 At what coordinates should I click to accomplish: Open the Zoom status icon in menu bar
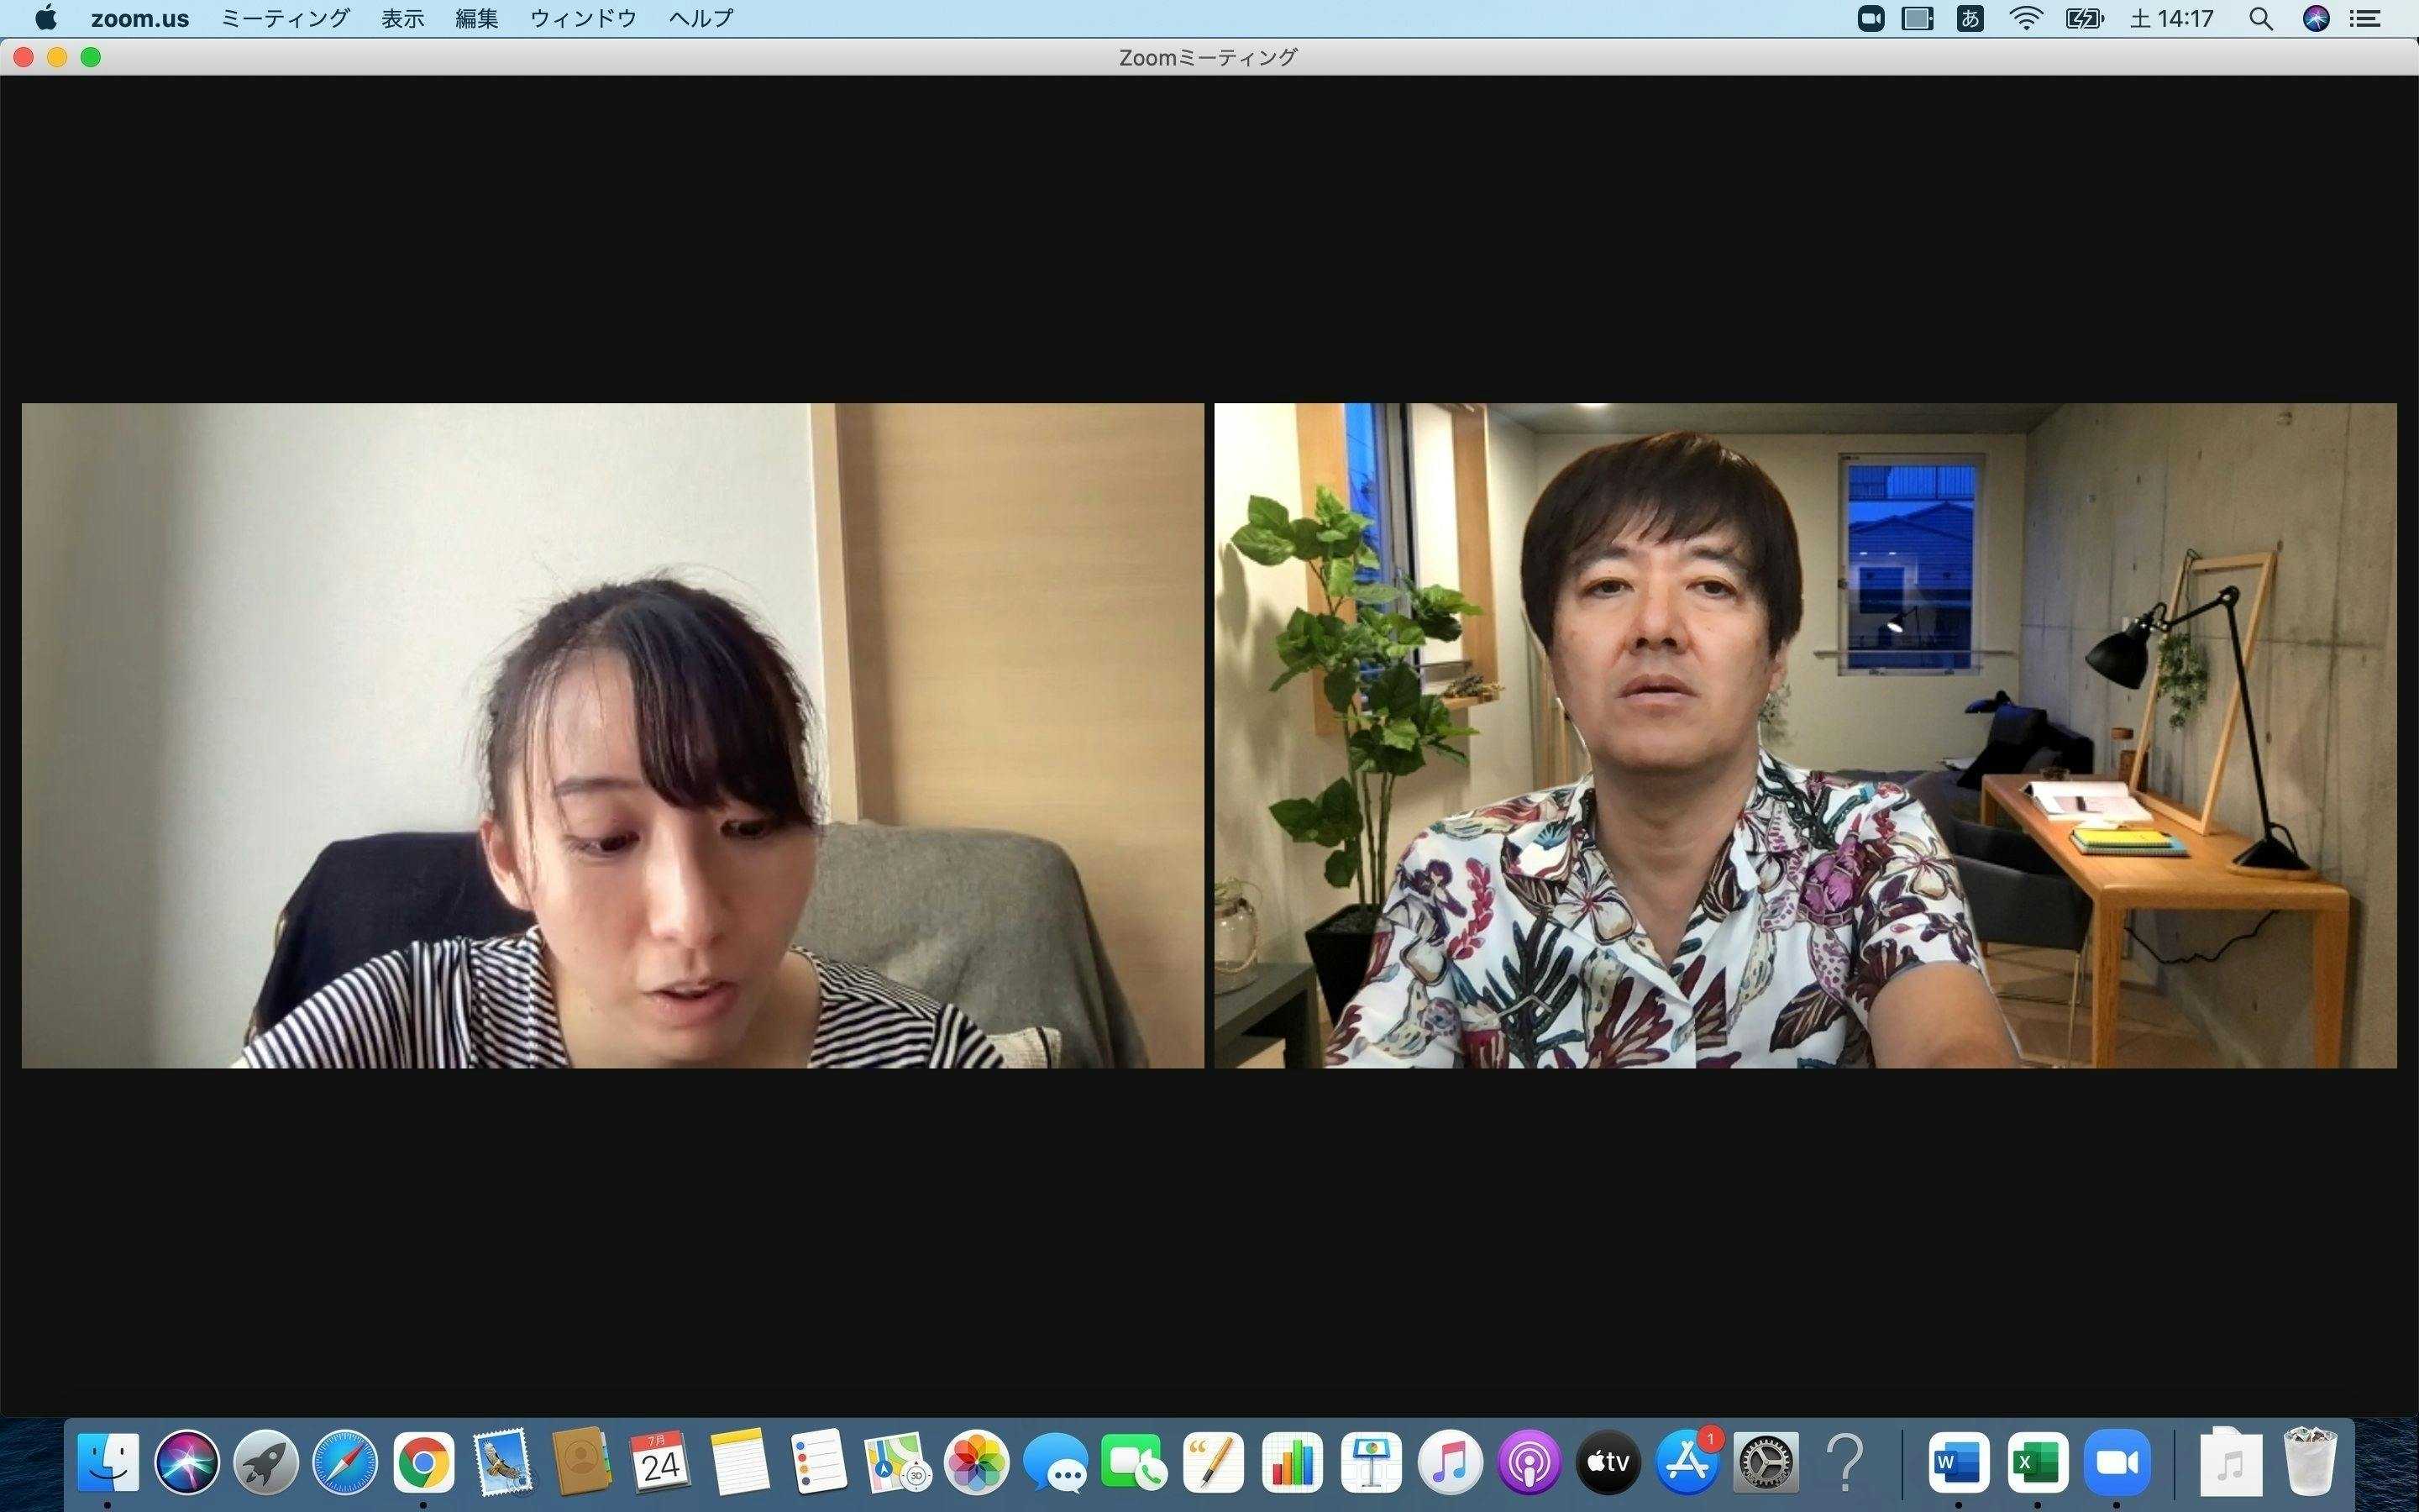pos(1871,18)
